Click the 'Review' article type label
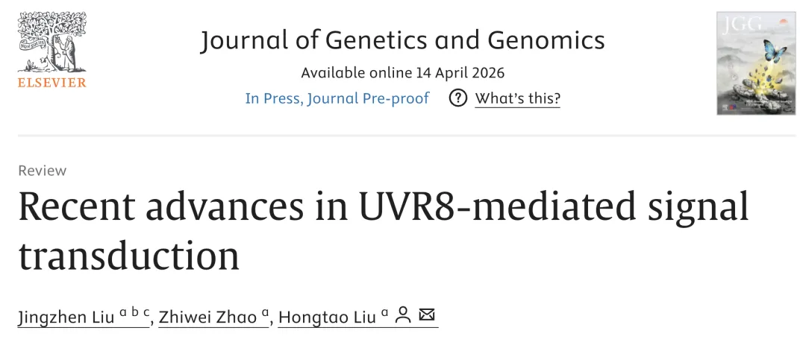 pyautogui.click(x=42, y=171)
